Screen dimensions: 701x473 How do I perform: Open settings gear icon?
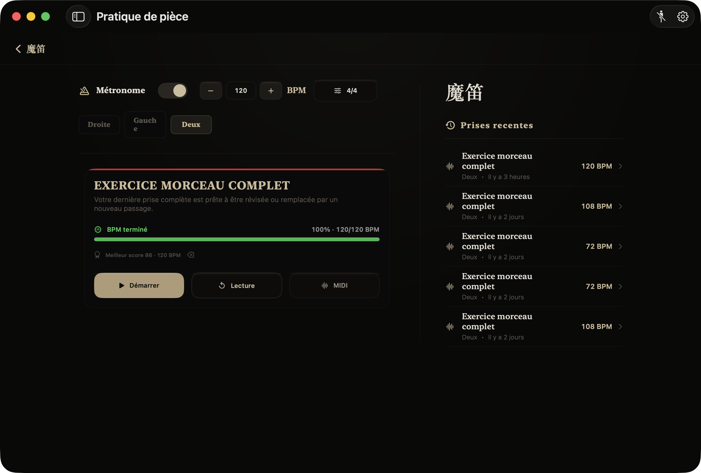683,16
